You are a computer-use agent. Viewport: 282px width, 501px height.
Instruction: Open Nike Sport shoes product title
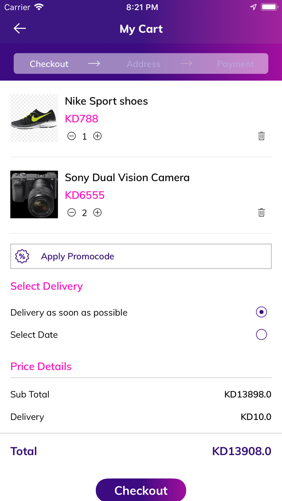point(106,101)
